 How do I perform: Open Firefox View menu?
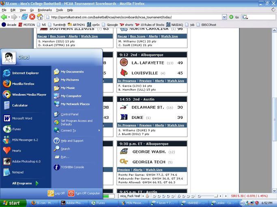[x=23, y=10]
